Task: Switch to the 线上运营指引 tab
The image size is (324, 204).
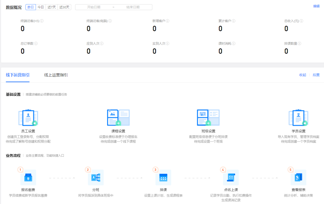Action: click(56, 75)
